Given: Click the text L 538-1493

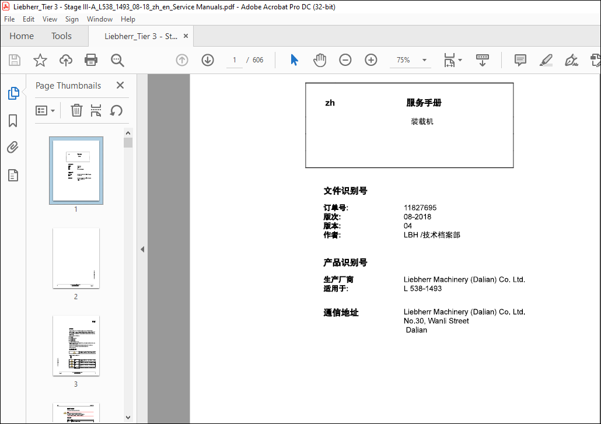Looking at the screenshot, I should click(x=422, y=289).
